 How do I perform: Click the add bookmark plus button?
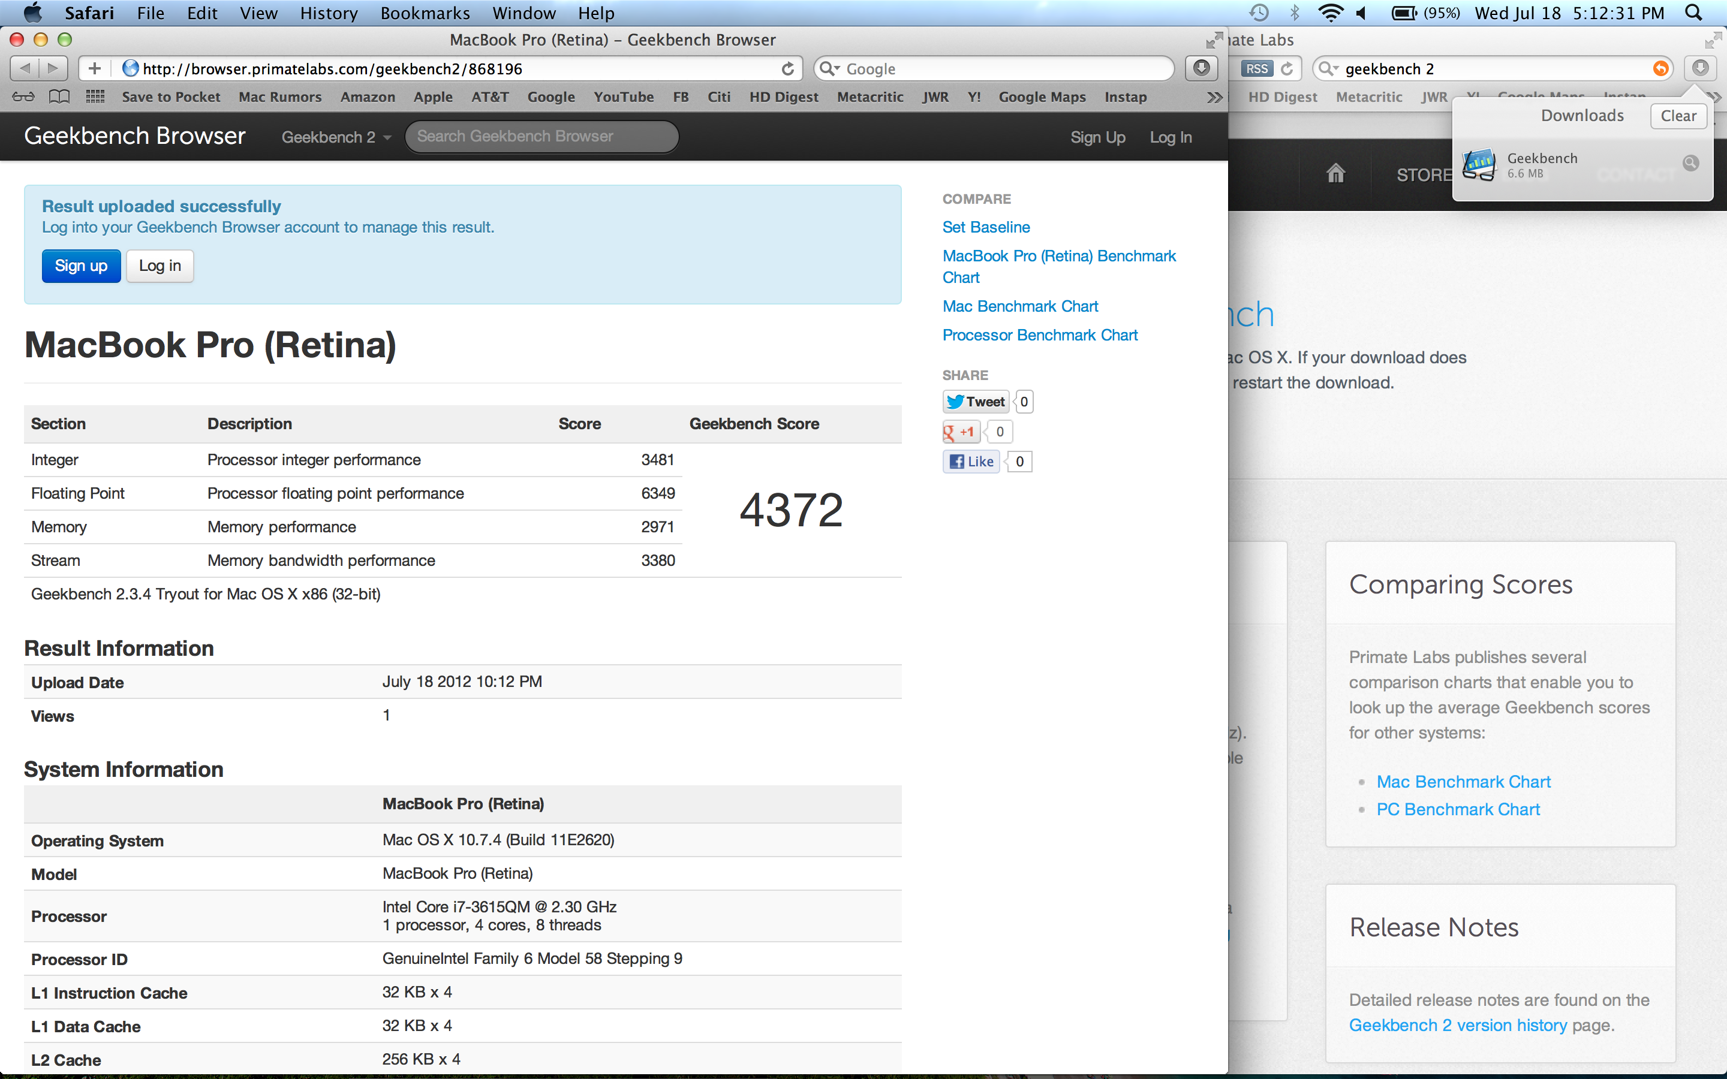(95, 68)
